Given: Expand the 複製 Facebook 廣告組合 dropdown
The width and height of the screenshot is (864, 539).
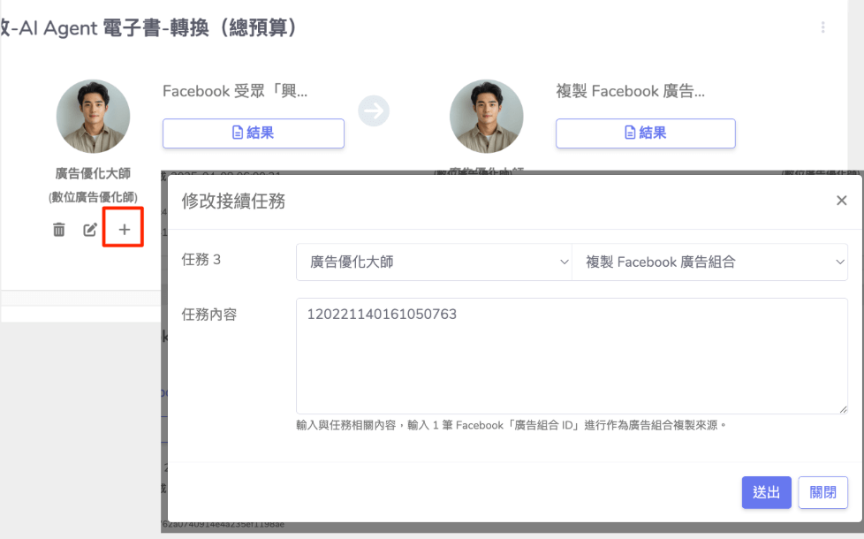Looking at the screenshot, I should pyautogui.click(x=709, y=262).
